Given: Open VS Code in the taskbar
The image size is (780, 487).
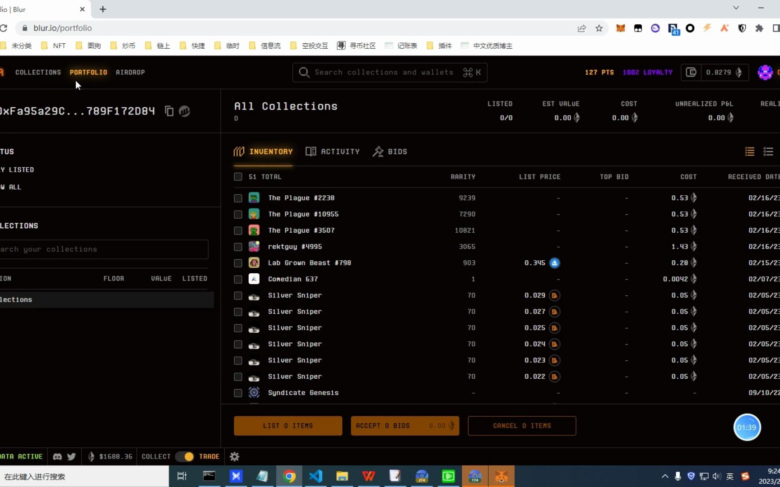Looking at the screenshot, I should pyautogui.click(x=316, y=476).
